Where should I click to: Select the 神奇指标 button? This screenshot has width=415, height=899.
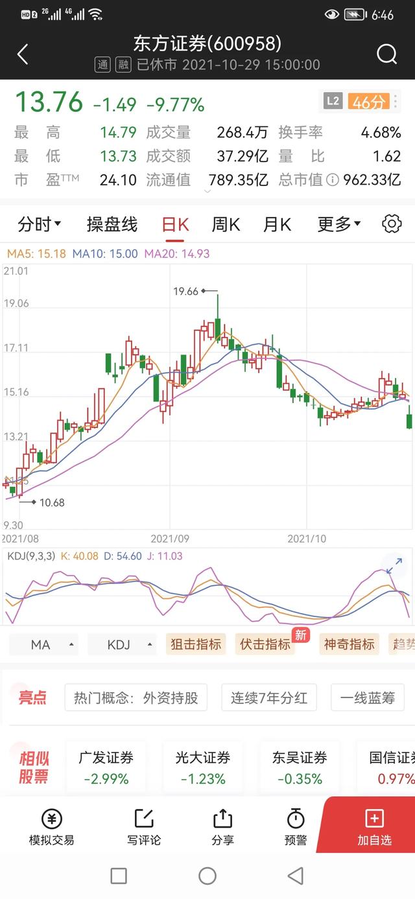[350, 644]
